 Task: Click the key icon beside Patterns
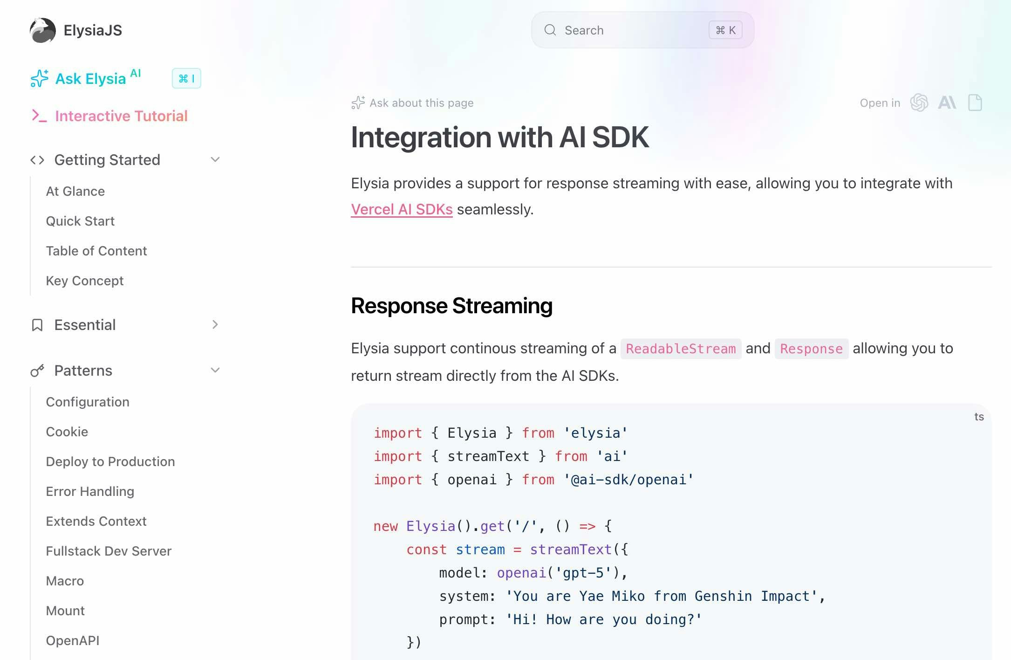37,371
